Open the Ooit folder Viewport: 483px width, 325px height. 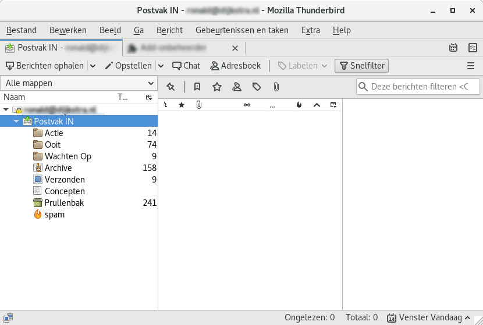point(79,145)
